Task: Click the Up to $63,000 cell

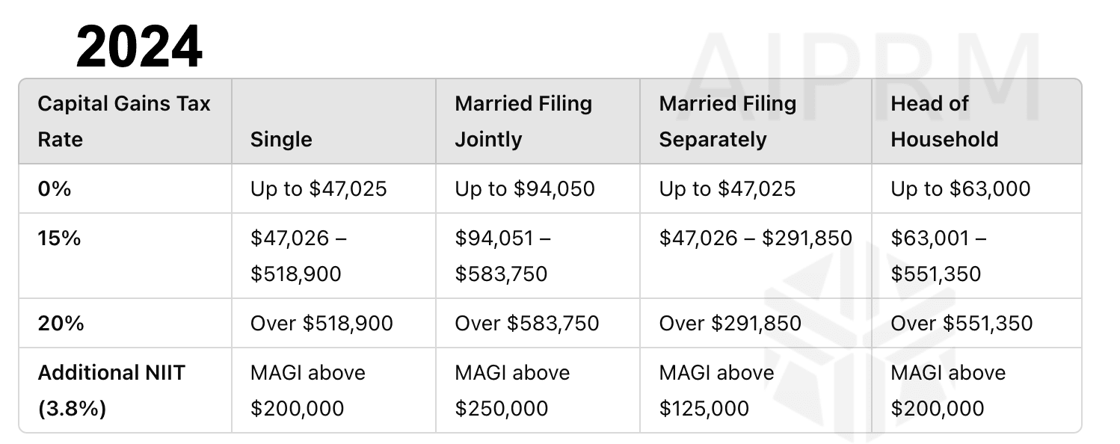Action: coord(960,188)
